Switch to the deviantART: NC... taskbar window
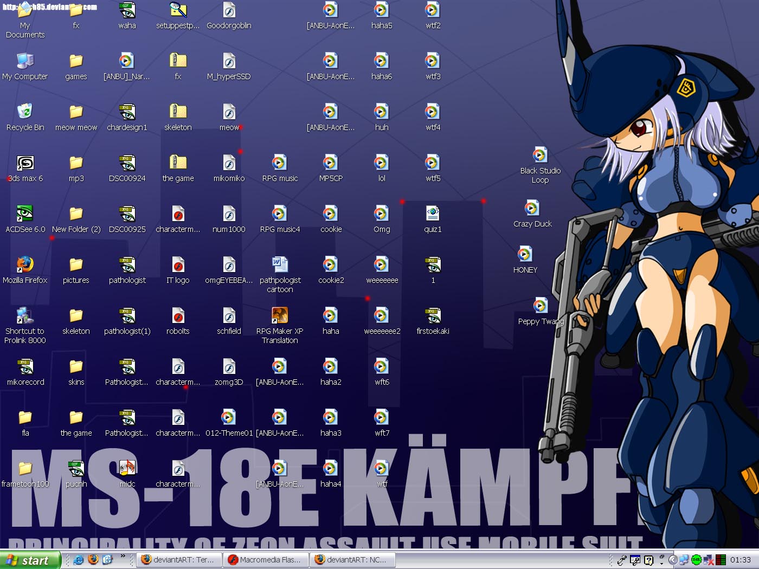 click(352, 560)
